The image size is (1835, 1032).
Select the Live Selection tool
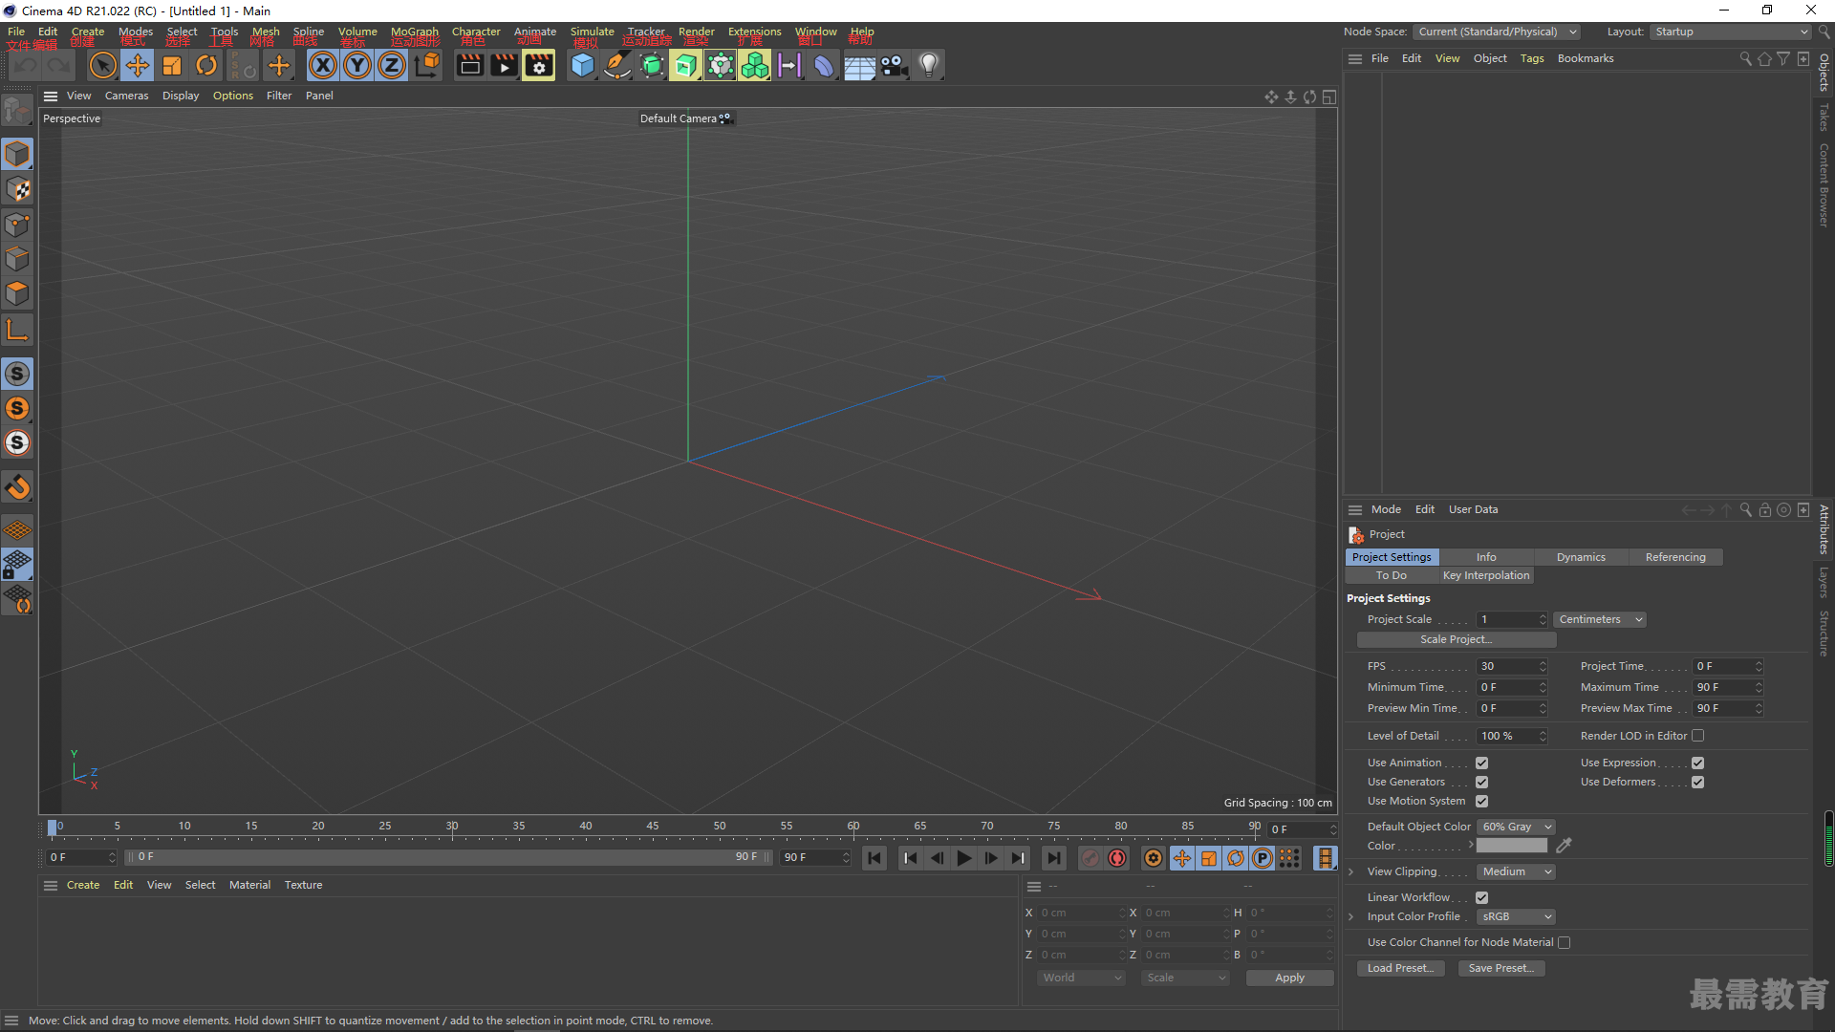click(x=102, y=66)
